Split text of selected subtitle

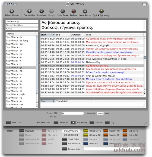pyautogui.click(x=63, y=11)
